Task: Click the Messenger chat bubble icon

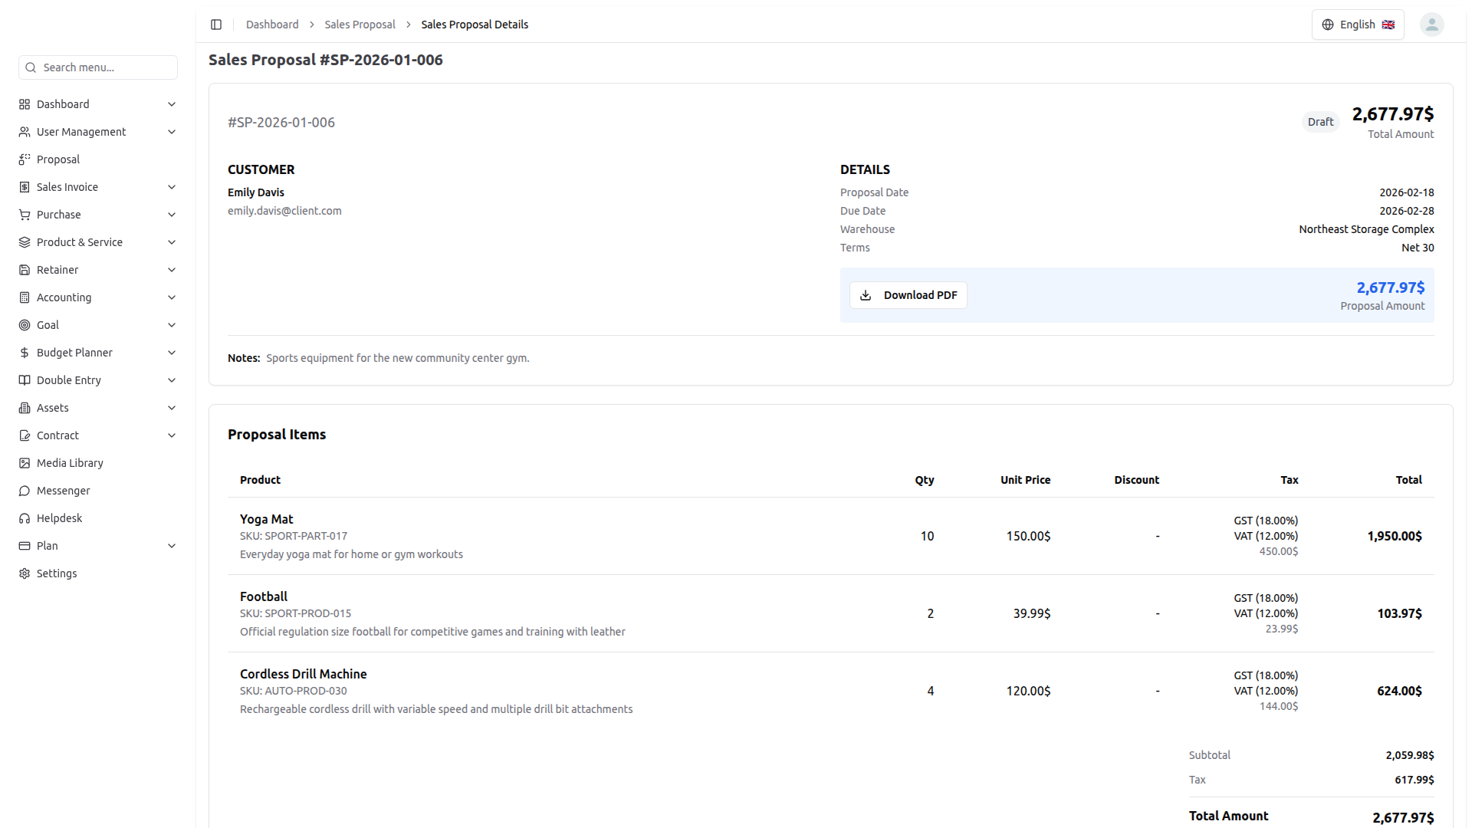Action: coord(25,491)
